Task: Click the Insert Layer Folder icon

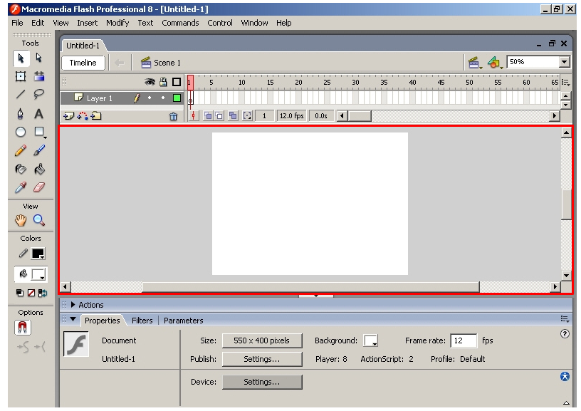Action: 96,116
